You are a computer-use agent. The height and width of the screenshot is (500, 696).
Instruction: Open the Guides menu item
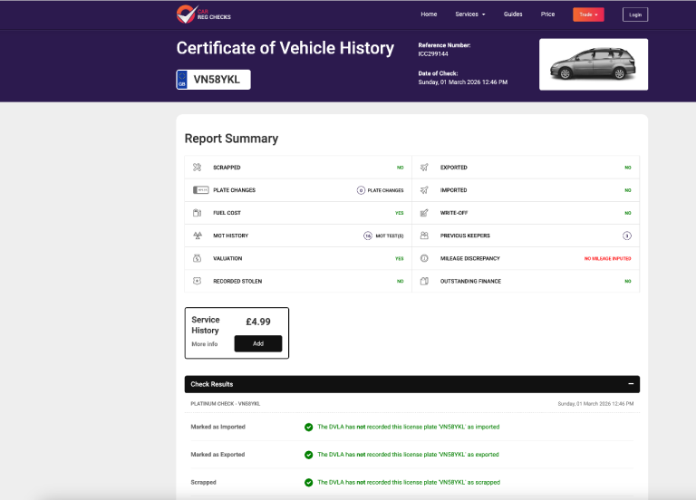(513, 14)
